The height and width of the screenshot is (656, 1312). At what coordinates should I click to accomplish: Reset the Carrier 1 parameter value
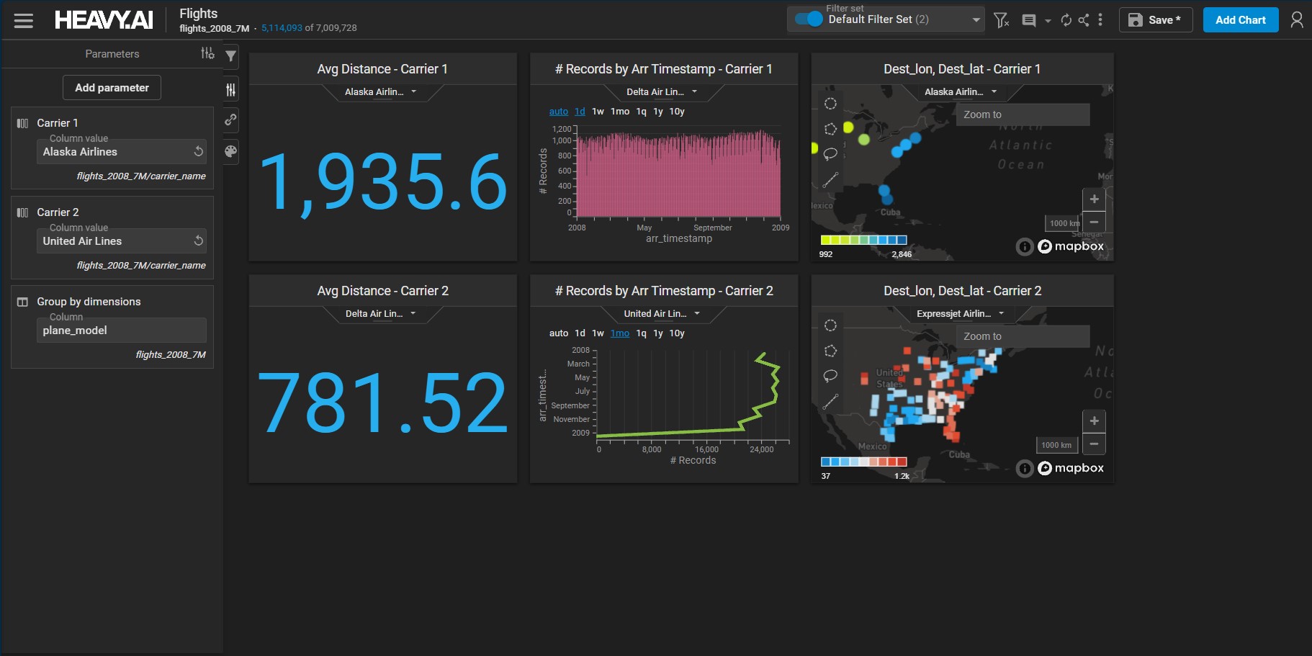coord(198,151)
